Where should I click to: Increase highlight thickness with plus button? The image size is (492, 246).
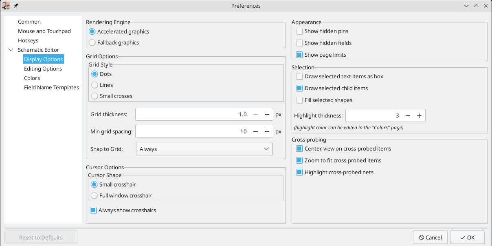click(x=419, y=116)
